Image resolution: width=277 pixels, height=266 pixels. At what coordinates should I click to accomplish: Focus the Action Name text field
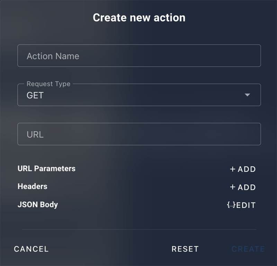(139, 56)
